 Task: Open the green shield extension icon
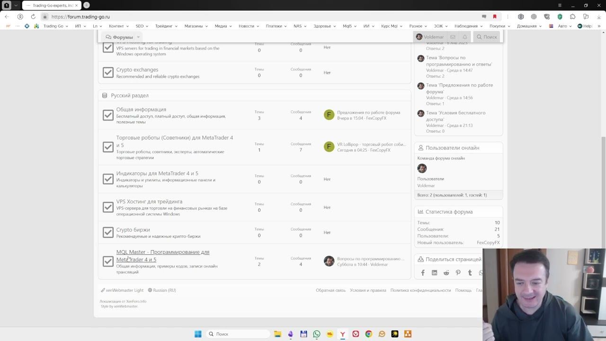[x=560, y=17]
